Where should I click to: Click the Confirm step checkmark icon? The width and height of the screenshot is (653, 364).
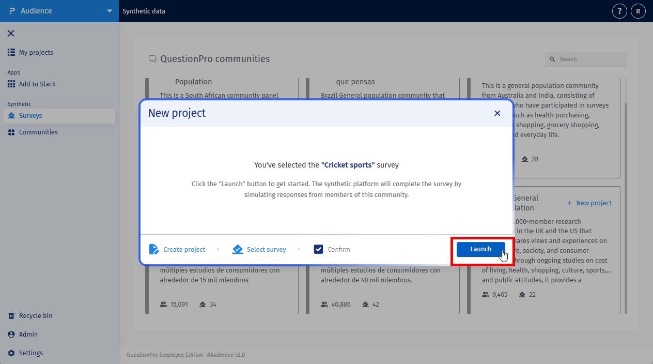click(x=318, y=249)
